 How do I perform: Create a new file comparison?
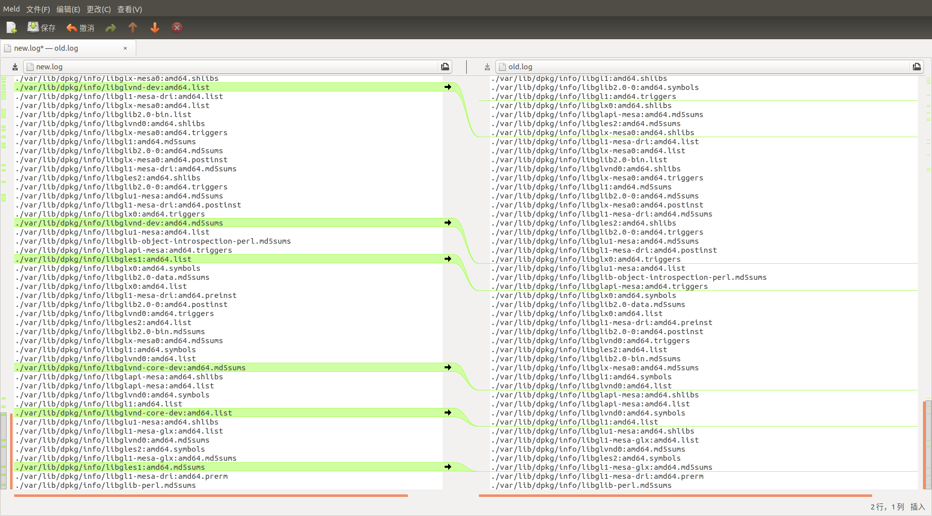click(x=11, y=28)
